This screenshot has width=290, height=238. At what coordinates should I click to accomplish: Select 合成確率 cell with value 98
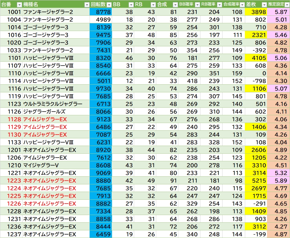pos(234,181)
